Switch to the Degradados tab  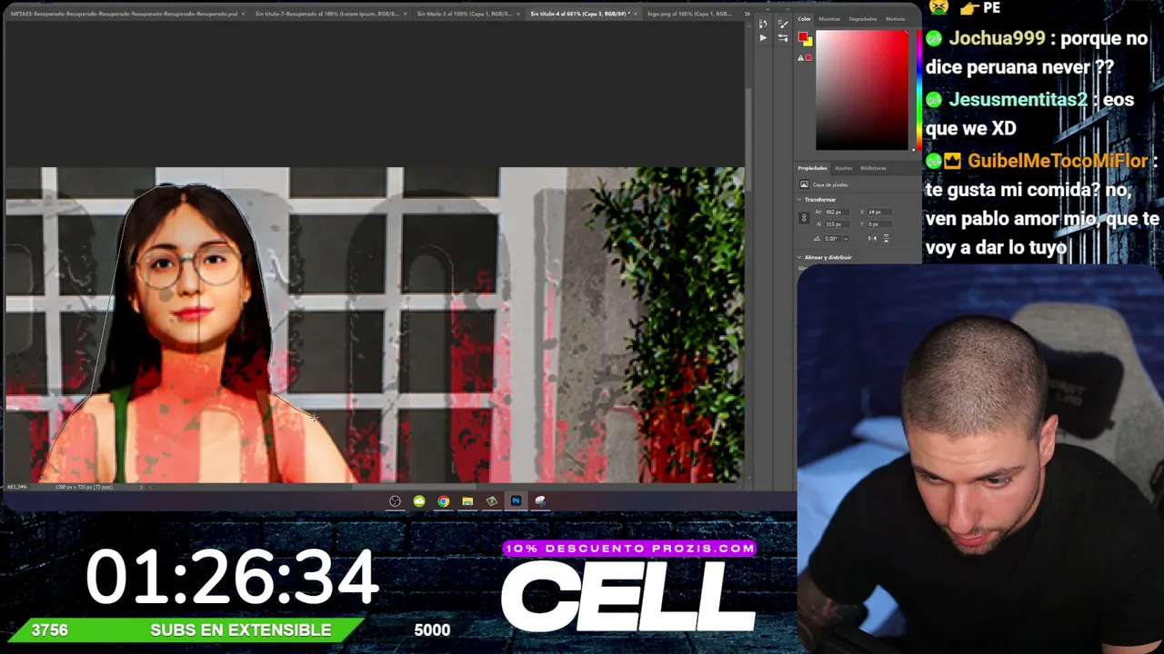point(863,19)
